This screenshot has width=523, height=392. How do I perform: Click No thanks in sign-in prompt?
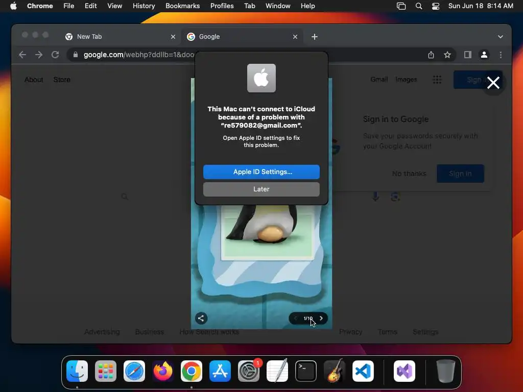409,174
